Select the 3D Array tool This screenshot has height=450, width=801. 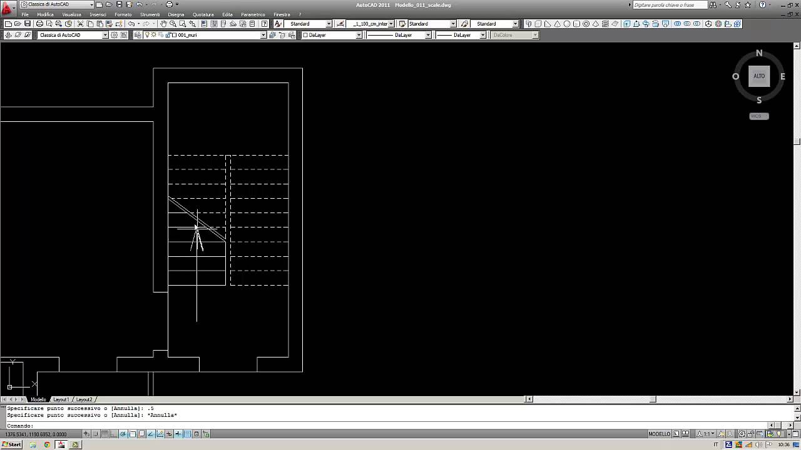[x=737, y=24]
